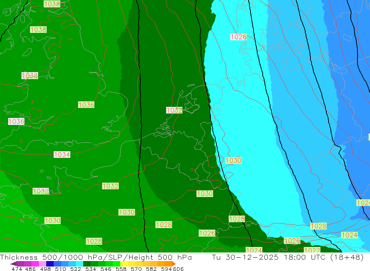The height and width of the screenshot is (271, 370).
Task: Click the 534 legend value
Action: pos(91,269)
